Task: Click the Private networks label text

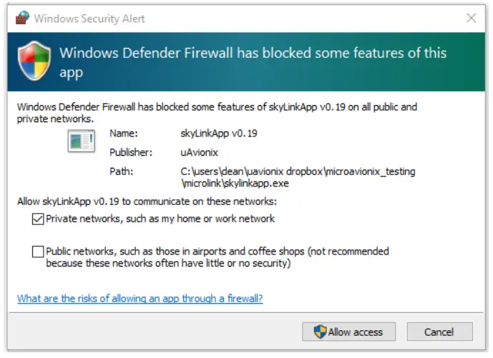Action: point(160,219)
